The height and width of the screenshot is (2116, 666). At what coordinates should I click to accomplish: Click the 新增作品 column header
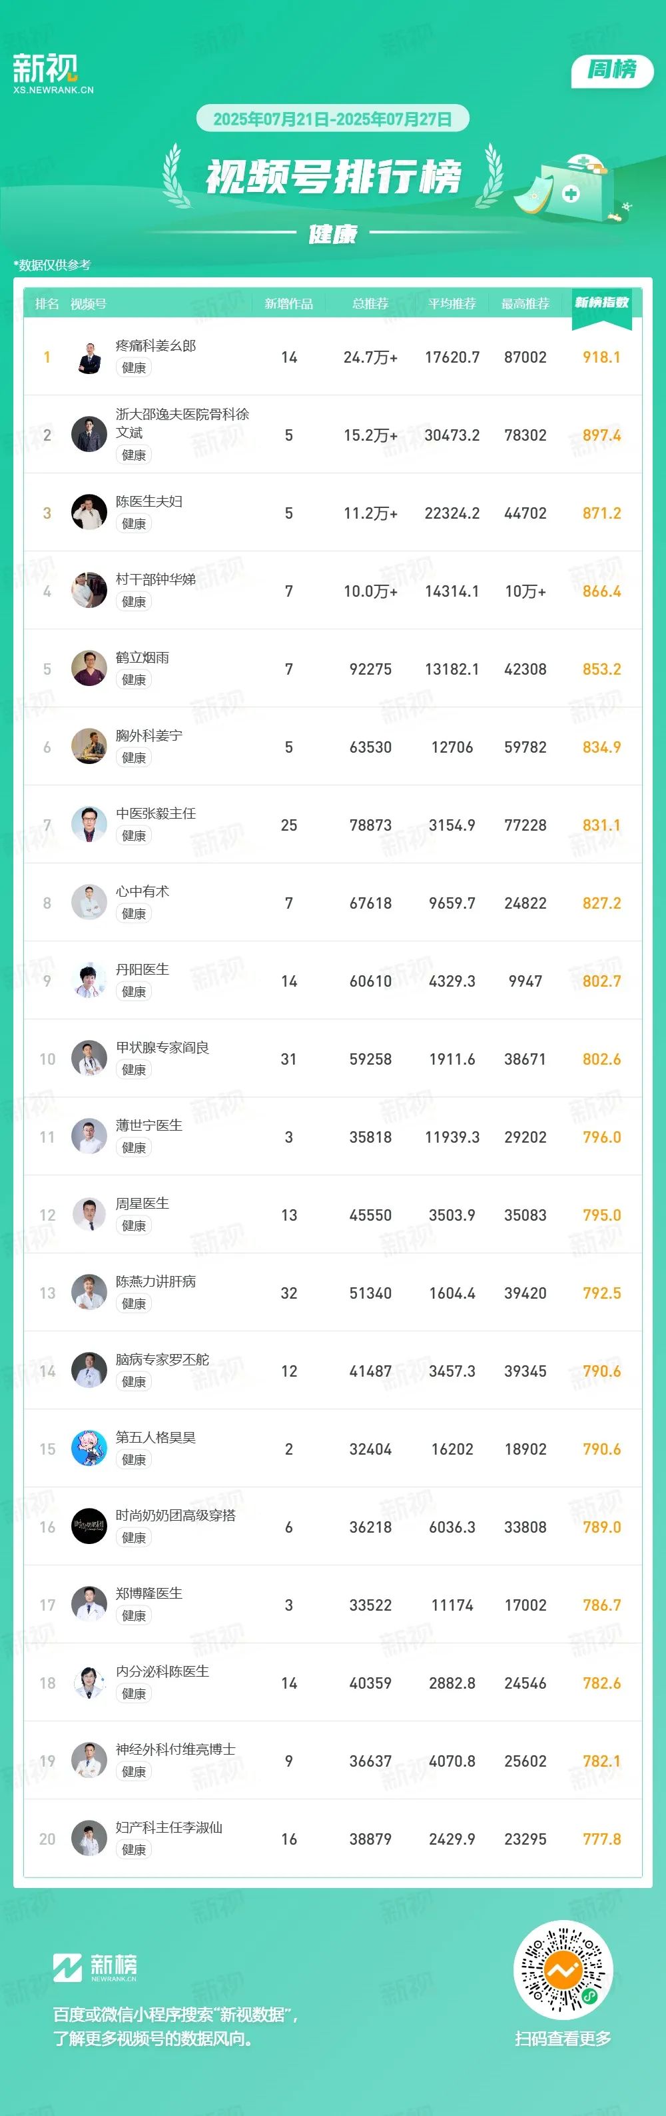(x=288, y=304)
